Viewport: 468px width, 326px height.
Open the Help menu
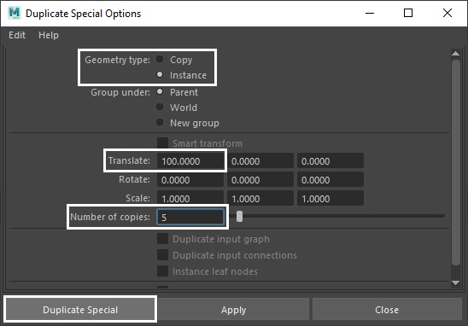(x=49, y=35)
